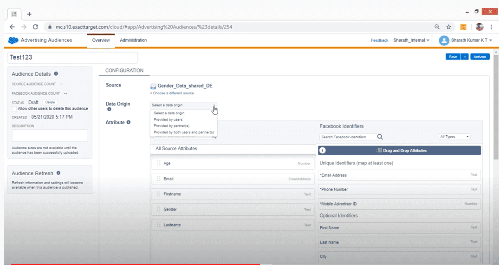Click the Salesforce cloud logo

[x=13, y=40]
